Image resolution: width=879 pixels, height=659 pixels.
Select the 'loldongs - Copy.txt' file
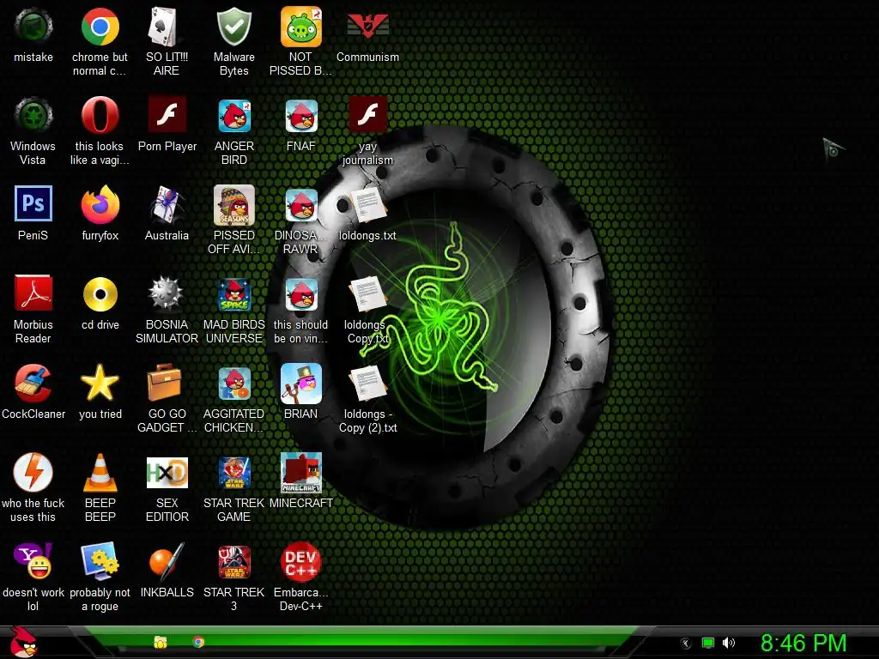coord(367,293)
